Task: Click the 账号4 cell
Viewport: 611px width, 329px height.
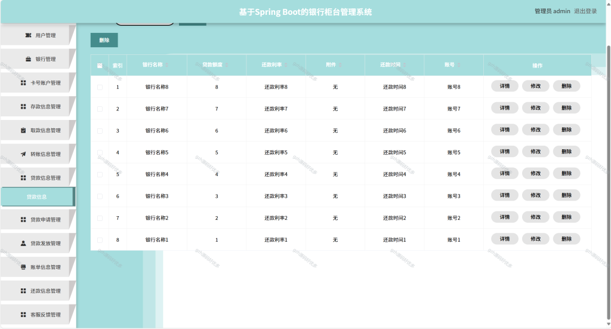Action: (x=453, y=174)
